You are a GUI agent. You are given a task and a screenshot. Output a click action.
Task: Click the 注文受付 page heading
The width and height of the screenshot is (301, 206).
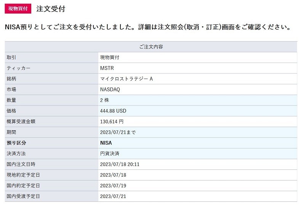51,9
